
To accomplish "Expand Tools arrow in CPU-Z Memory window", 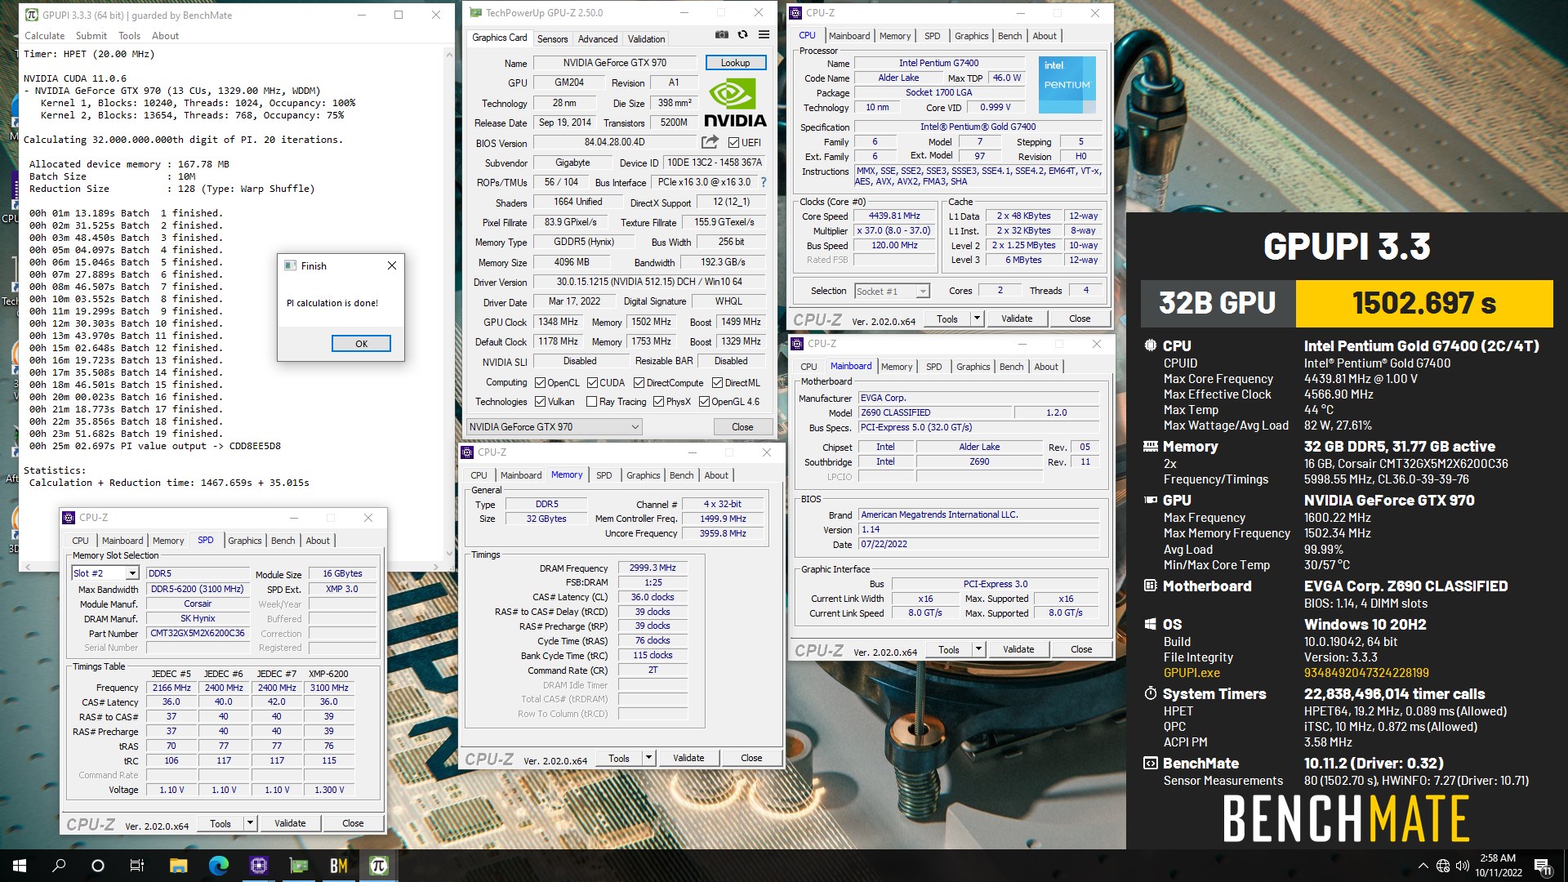I will click(x=648, y=758).
